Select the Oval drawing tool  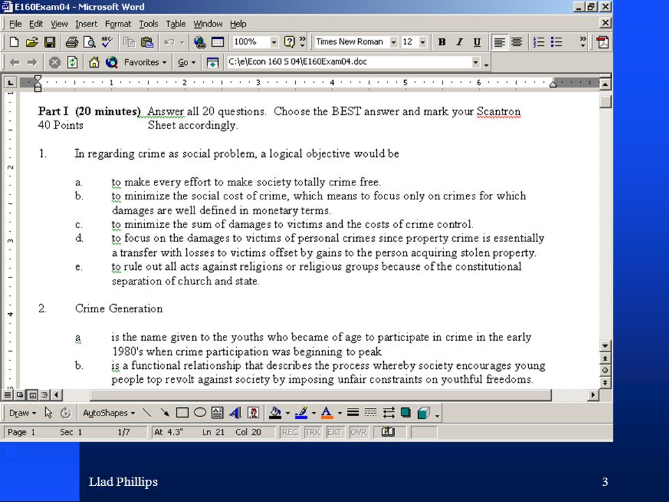click(x=200, y=412)
